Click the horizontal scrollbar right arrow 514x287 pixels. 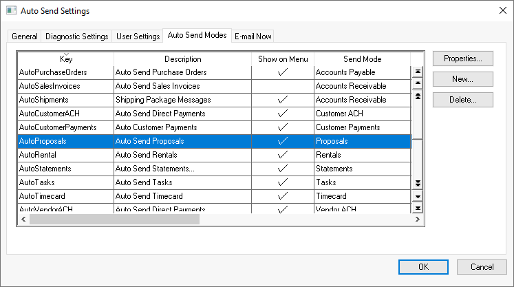[x=417, y=219]
